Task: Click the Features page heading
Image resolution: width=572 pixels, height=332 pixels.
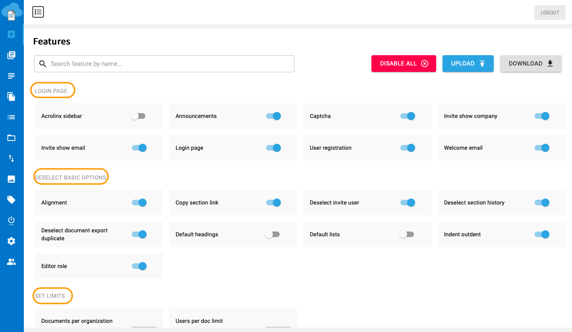Action: click(x=52, y=41)
